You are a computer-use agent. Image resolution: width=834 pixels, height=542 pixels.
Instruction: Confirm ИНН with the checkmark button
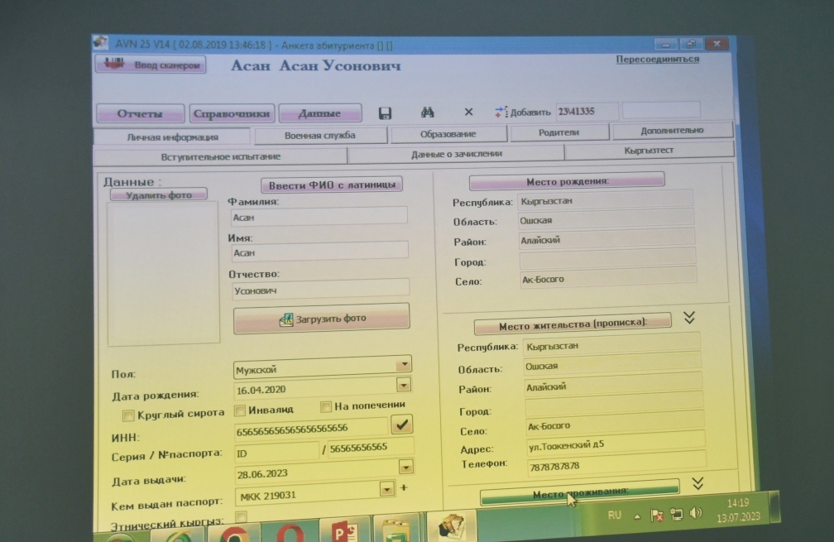pyautogui.click(x=401, y=424)
